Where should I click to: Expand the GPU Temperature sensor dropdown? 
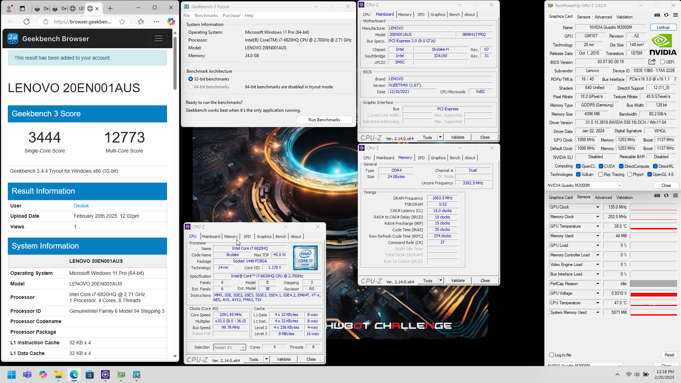597,226
